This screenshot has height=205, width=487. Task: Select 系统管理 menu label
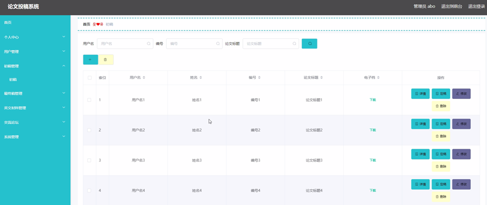coord(11,137)
